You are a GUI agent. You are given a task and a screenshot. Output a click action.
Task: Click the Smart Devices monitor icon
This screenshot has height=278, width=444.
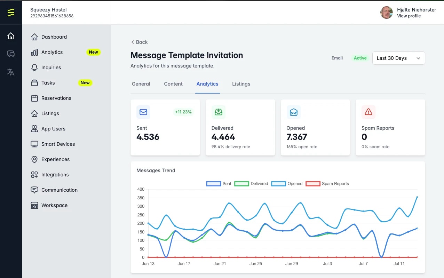point(34,144)
